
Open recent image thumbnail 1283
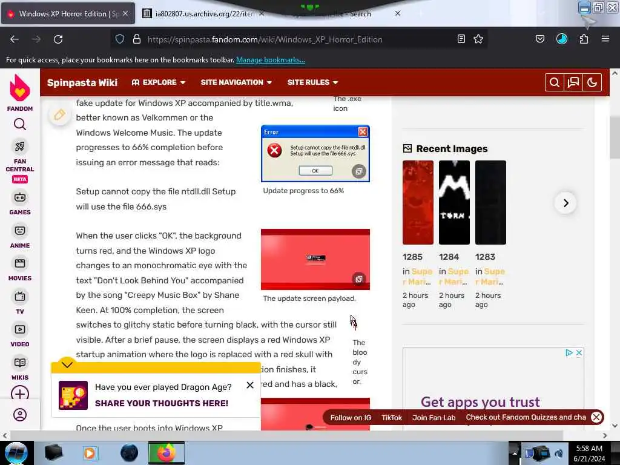pos(490,202)
